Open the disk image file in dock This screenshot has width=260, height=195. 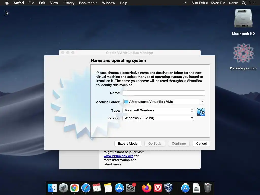tap(196, 188)
